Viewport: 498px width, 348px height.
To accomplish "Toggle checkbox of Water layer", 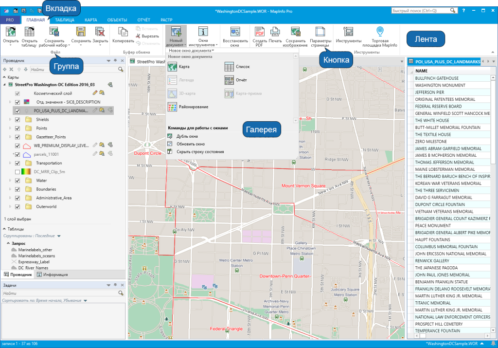I will 18,181.
